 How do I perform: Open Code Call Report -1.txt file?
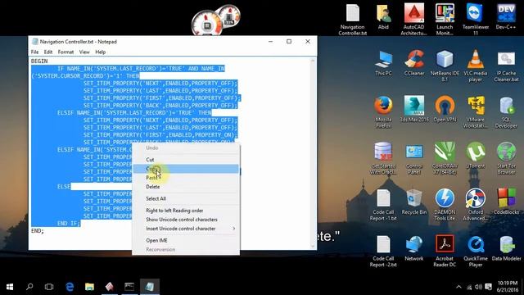pos(383,205)
